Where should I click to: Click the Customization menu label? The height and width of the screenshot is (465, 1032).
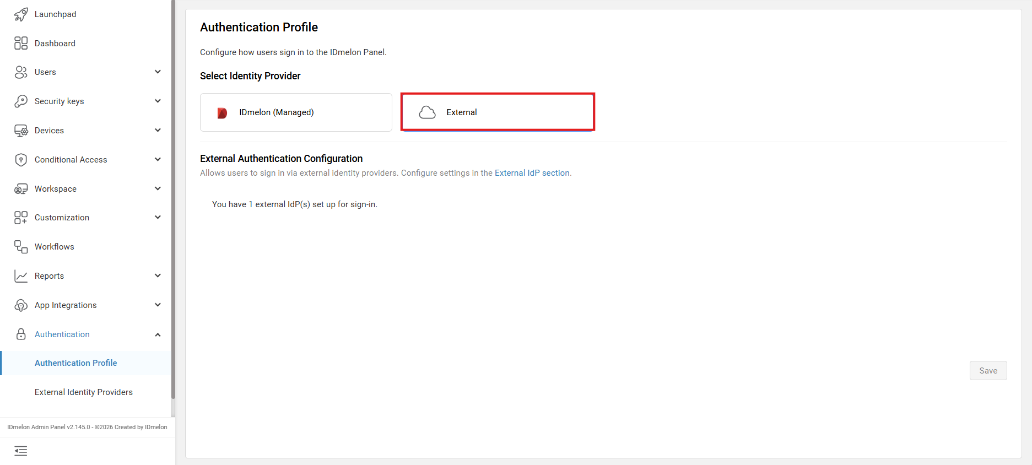(62, 218)
